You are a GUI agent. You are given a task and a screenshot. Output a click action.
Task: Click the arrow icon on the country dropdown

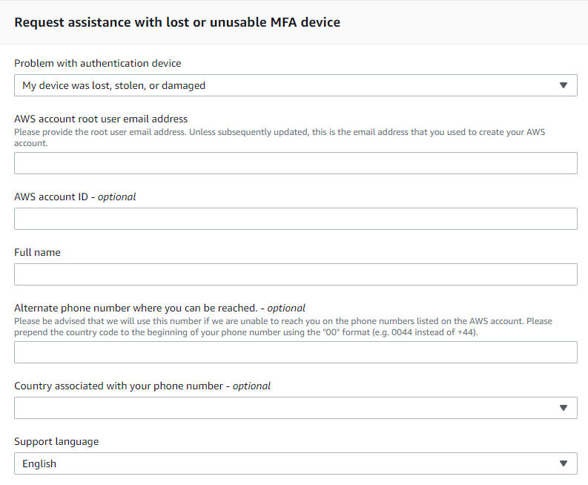click(564, 408)
